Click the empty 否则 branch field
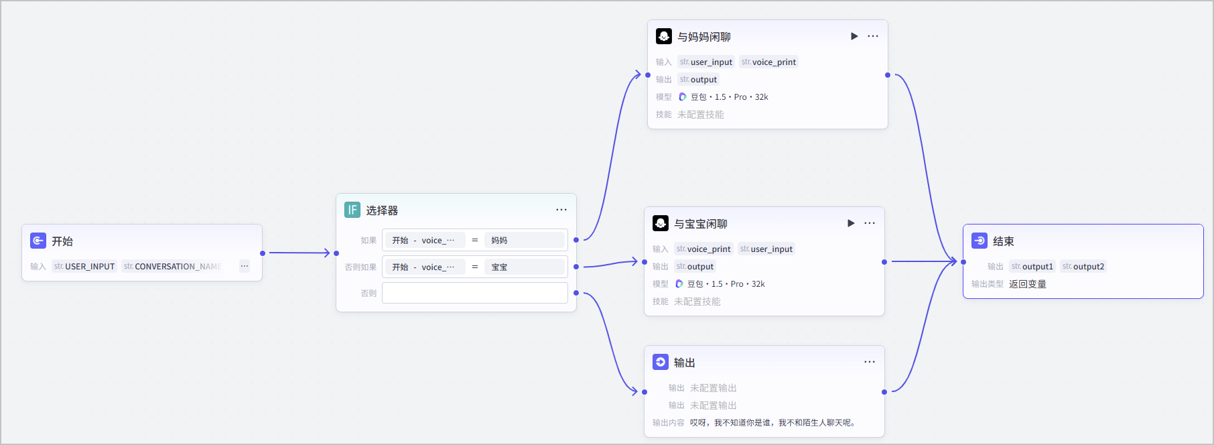This screenshot has width=1214, height=445. point(475,293)
